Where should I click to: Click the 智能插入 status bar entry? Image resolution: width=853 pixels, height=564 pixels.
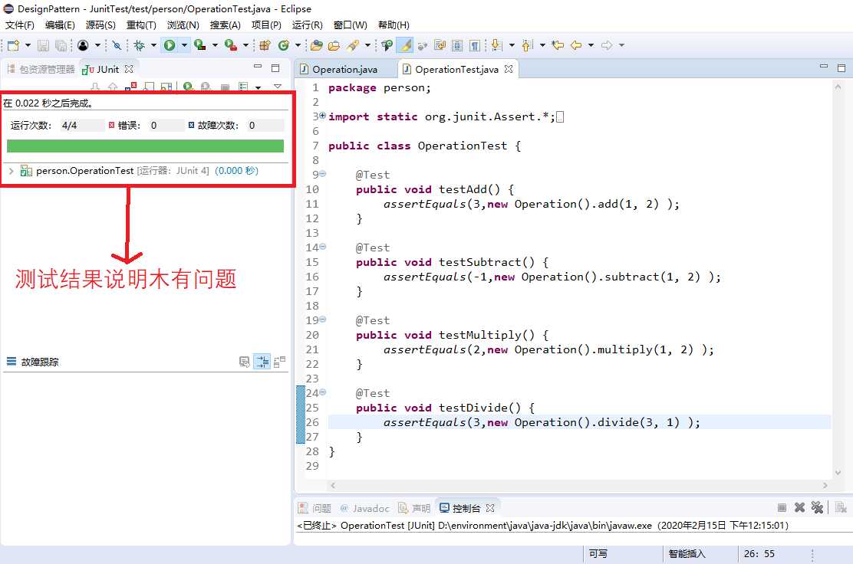(687, 554)
